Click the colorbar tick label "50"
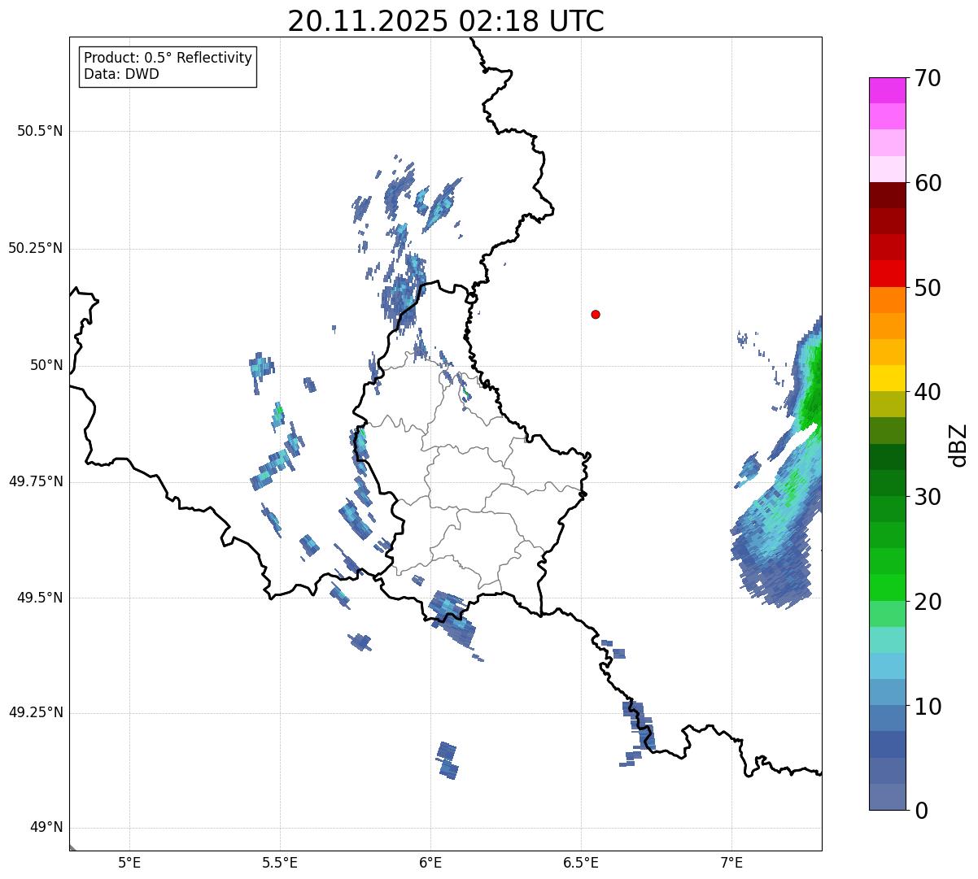Viewport: 978px width, 879px height. coord(928,288)
